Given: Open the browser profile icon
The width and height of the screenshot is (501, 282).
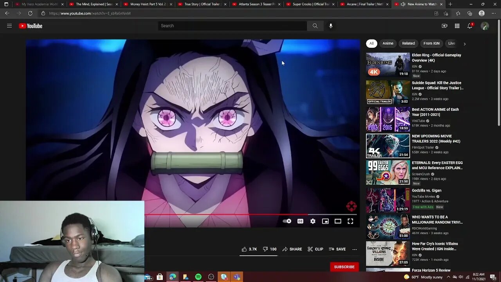Looking at the screenshot, I should point(482,13).
